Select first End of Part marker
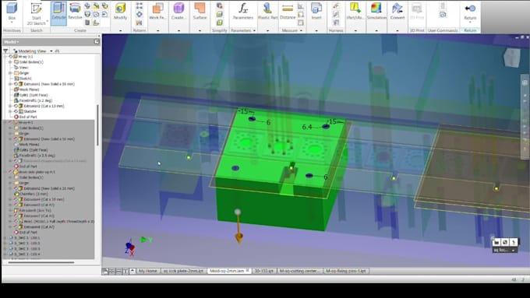This screenshot has height=298, width=530. (28, 117)
